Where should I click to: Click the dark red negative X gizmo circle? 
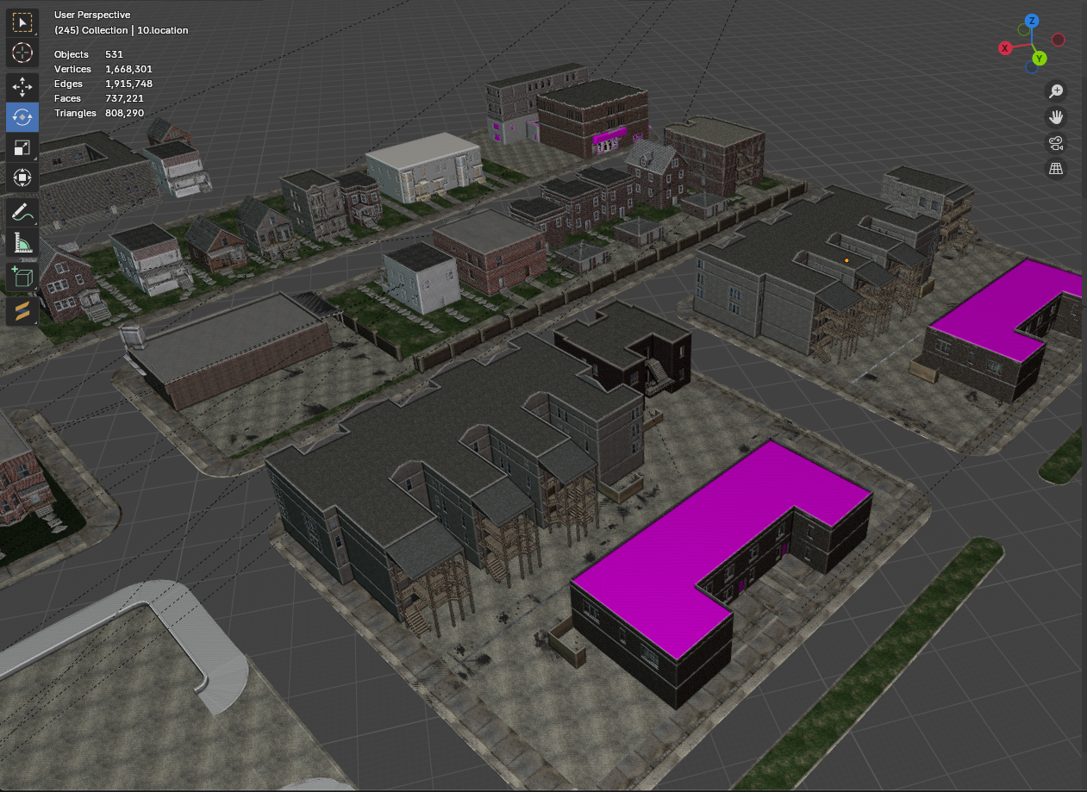(1058, 40)
